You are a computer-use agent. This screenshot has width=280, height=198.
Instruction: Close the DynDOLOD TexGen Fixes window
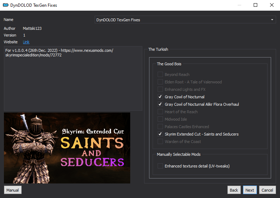point(271,5)
